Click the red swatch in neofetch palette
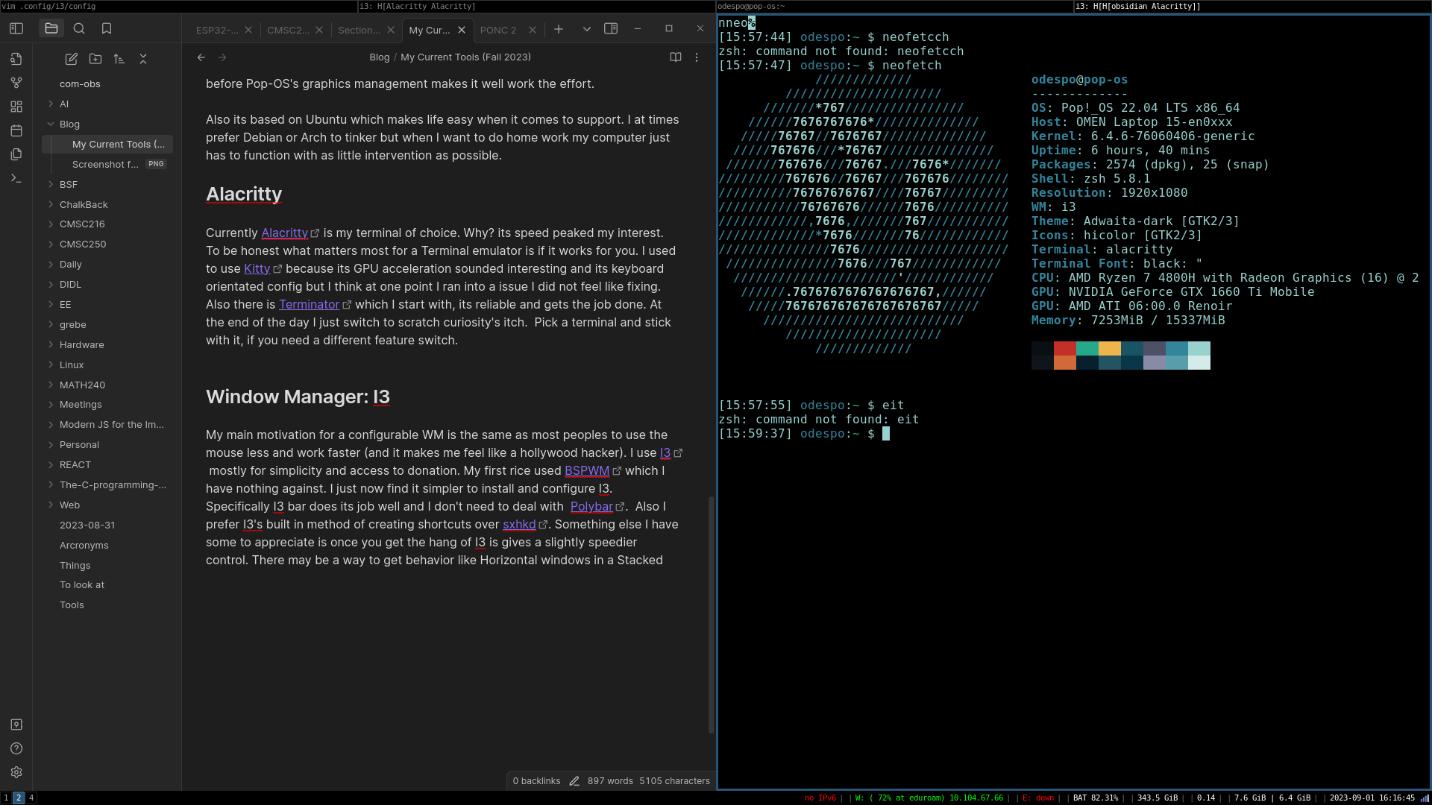Image resolution: width=1432 pixels, height=805 pixels. (x=1065, y=348)
